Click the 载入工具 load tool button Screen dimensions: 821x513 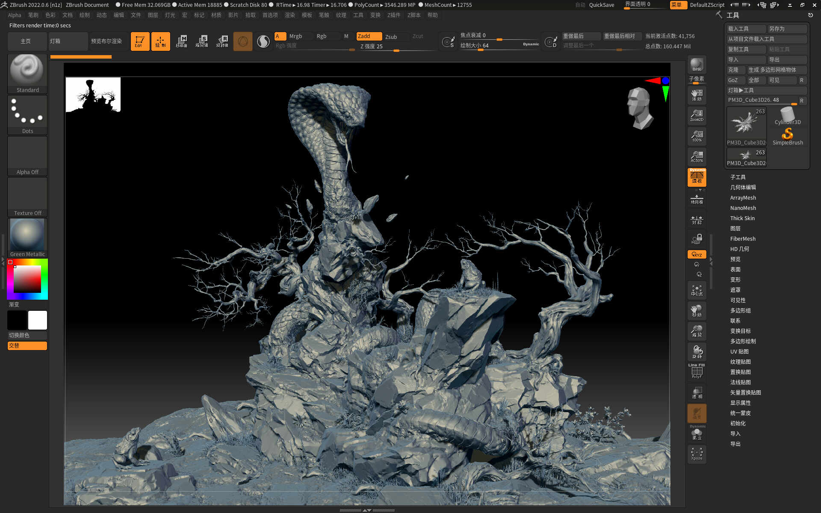[746, 29]
